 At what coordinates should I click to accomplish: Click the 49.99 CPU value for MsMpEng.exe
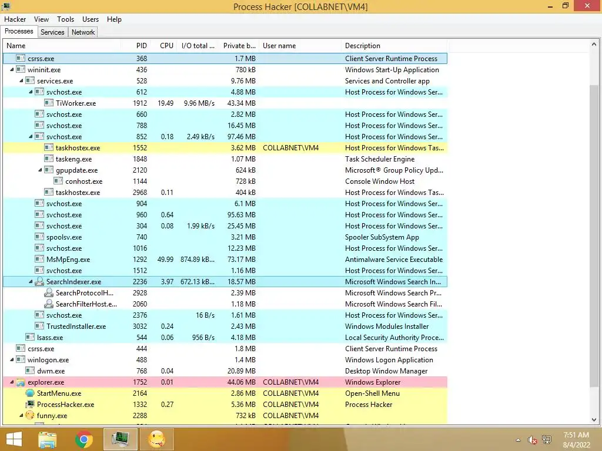(x=165, y=259)
